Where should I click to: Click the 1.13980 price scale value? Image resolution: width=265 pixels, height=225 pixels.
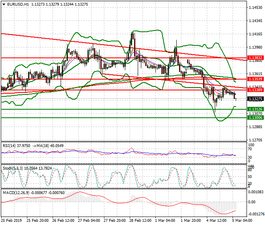click(x=255, y=47)
